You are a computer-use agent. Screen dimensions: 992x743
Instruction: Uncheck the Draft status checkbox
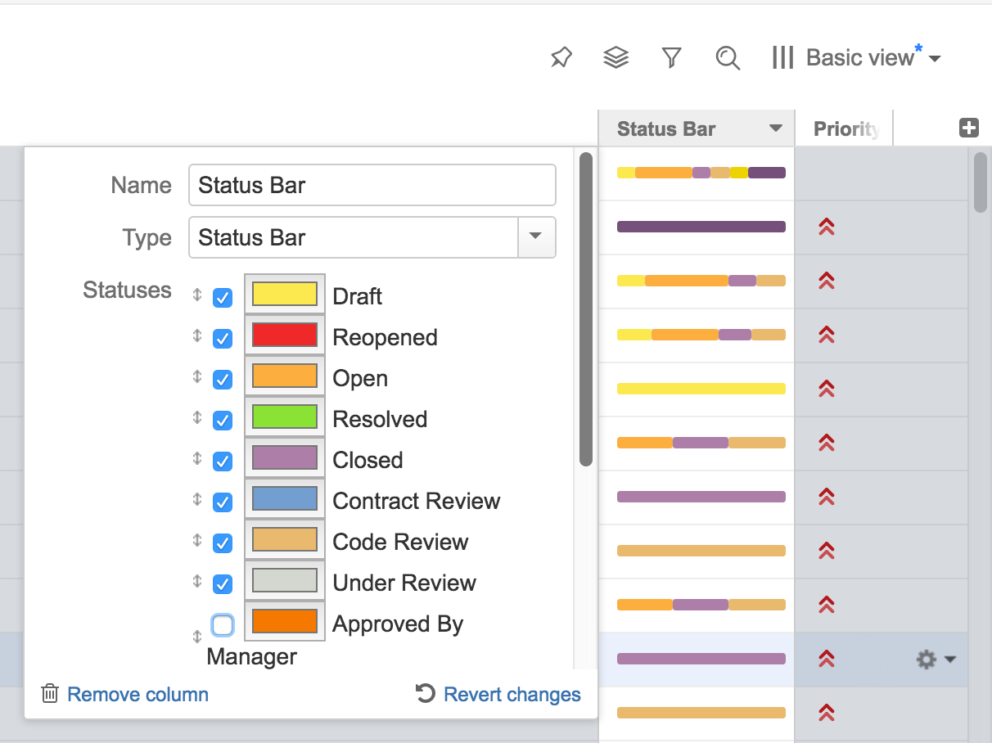click(223, 298)
